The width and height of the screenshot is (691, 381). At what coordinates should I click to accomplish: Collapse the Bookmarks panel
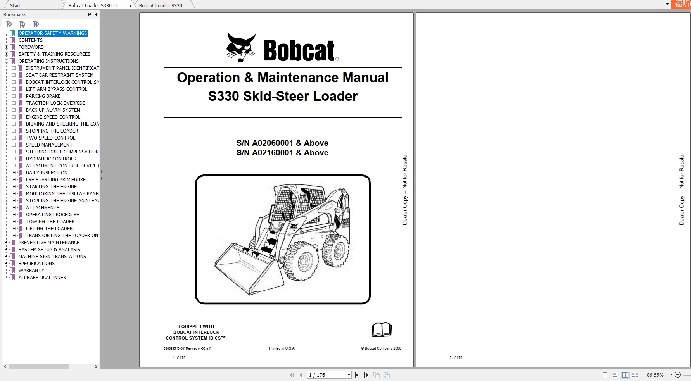[96, 14]
